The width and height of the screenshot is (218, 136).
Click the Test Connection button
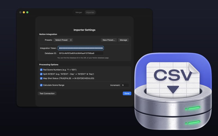coord(47,93)
